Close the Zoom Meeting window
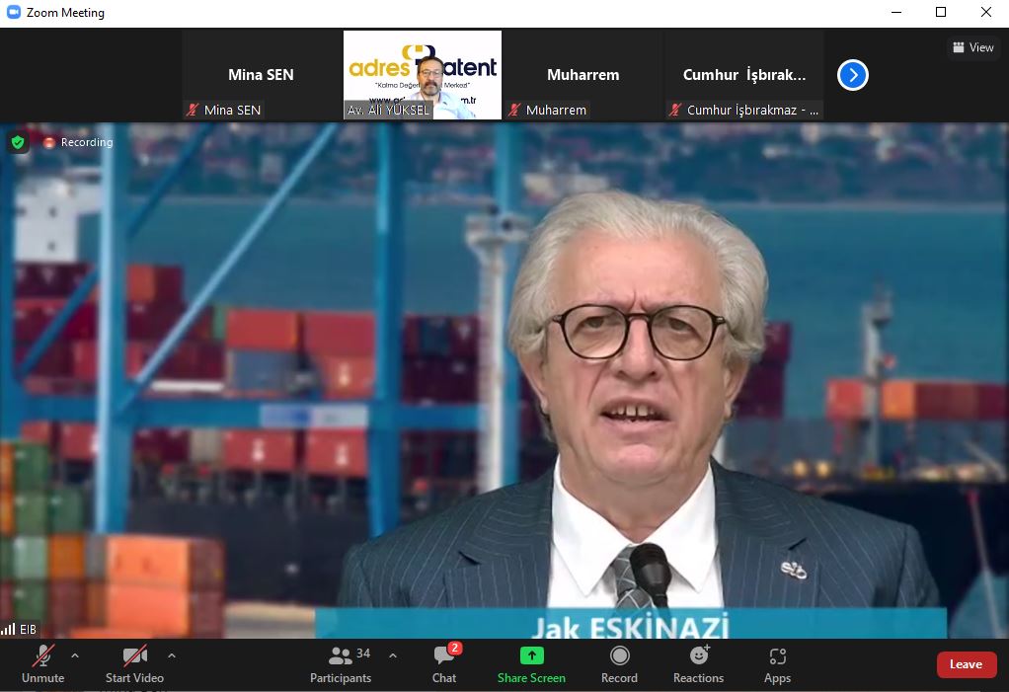The image size is (1009, 692). [x=986, y=12]
